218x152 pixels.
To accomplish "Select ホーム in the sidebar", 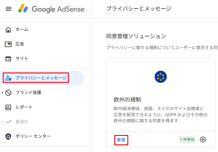I will point(22,29).
